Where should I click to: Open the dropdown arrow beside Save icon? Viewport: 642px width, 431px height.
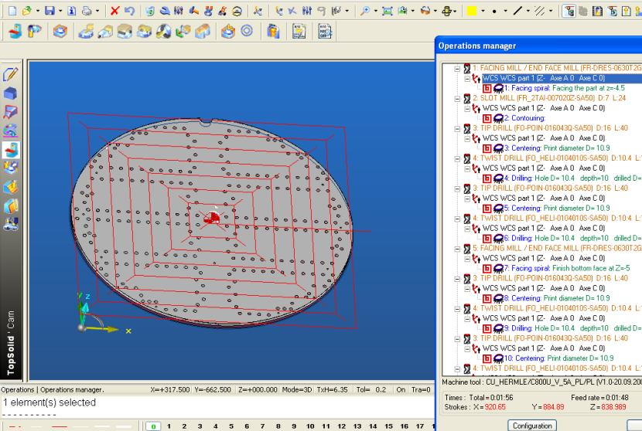pyautogui.click(x=60, y=11)
